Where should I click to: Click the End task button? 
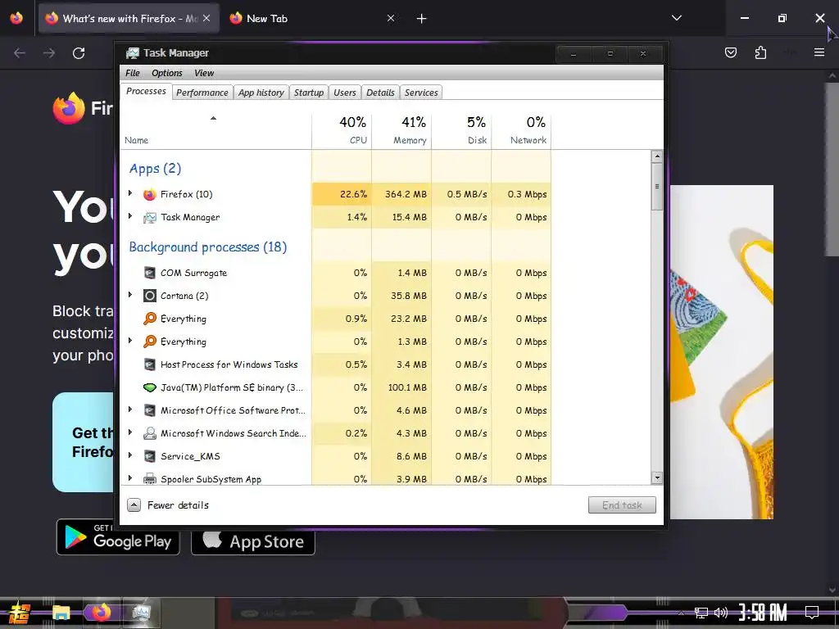(622, 505)
